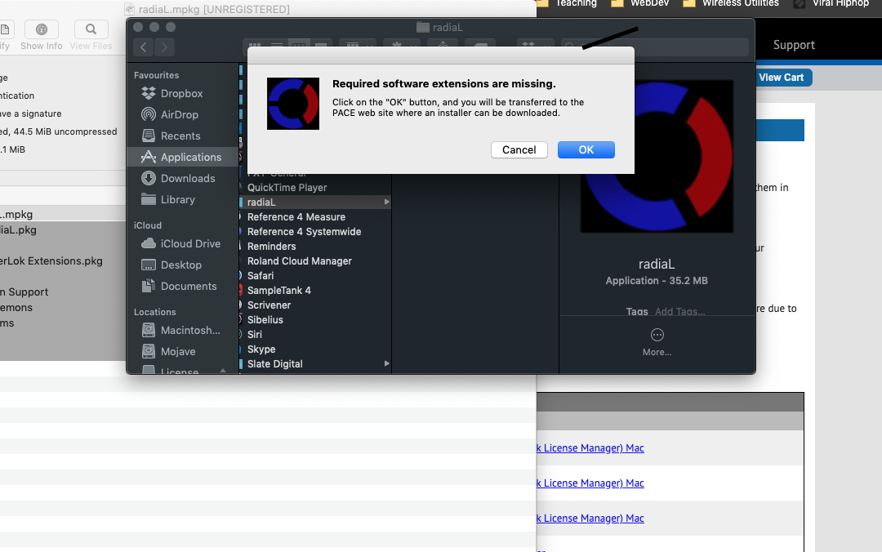The width and height of the screenshot is (882, 552).
Task: Select Reference 4 Measure app
Action: pos(296,216)
